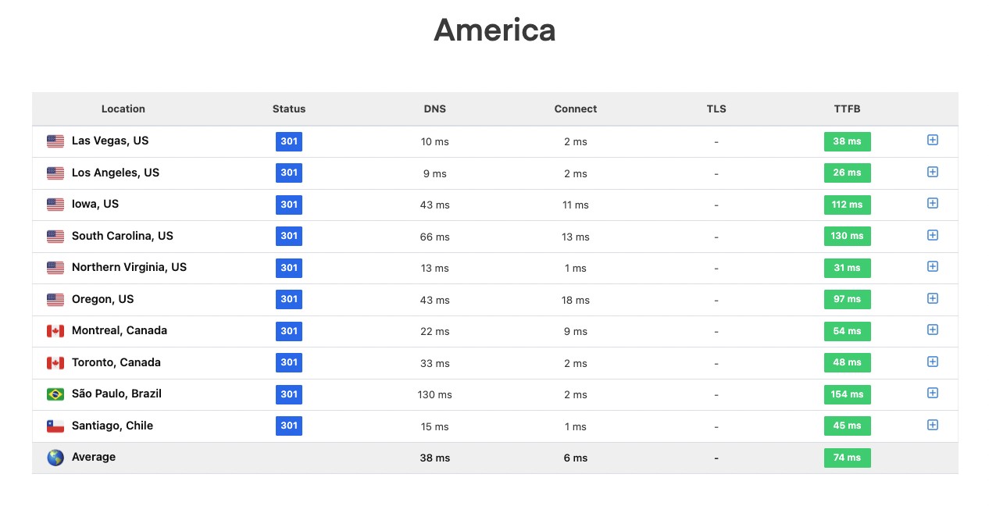Click the Montreal Canada flag icon
Screen dimensions: 989x506
[x=55, y=331]
